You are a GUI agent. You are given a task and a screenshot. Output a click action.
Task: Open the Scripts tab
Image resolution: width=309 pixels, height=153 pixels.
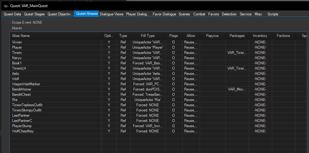273,14
